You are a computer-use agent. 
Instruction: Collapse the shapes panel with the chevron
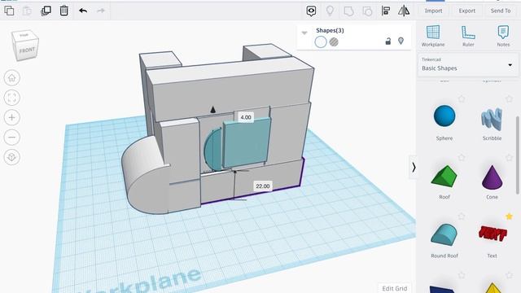point(413,167)
